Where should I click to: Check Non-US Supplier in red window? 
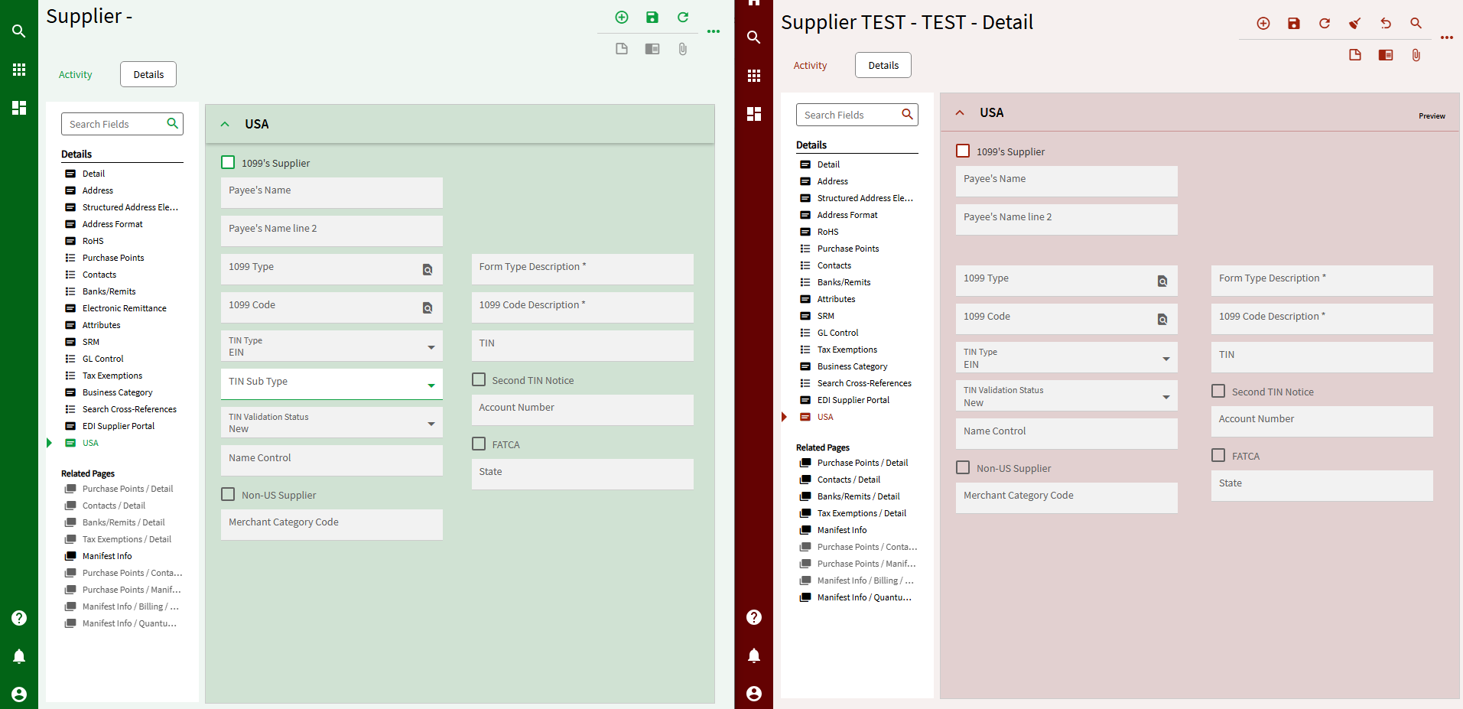(x=963, y=467)
